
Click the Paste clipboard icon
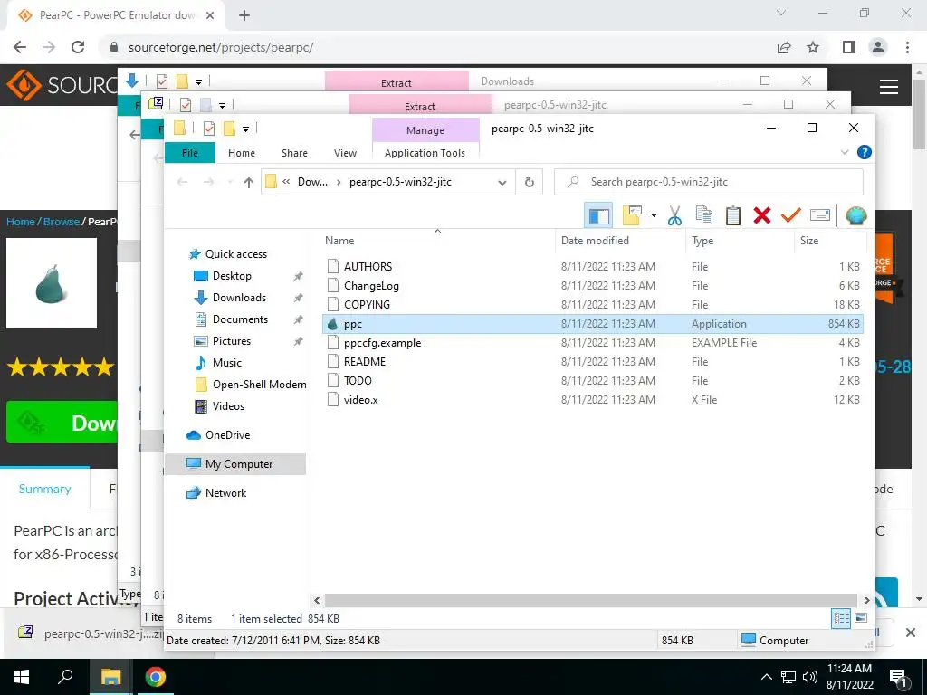point(733,215)
